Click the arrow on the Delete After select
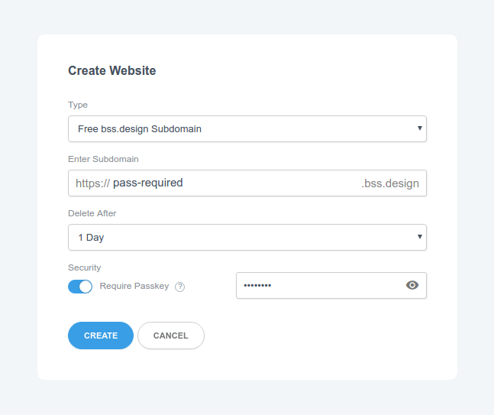The image size is (494, 415). 420,236
